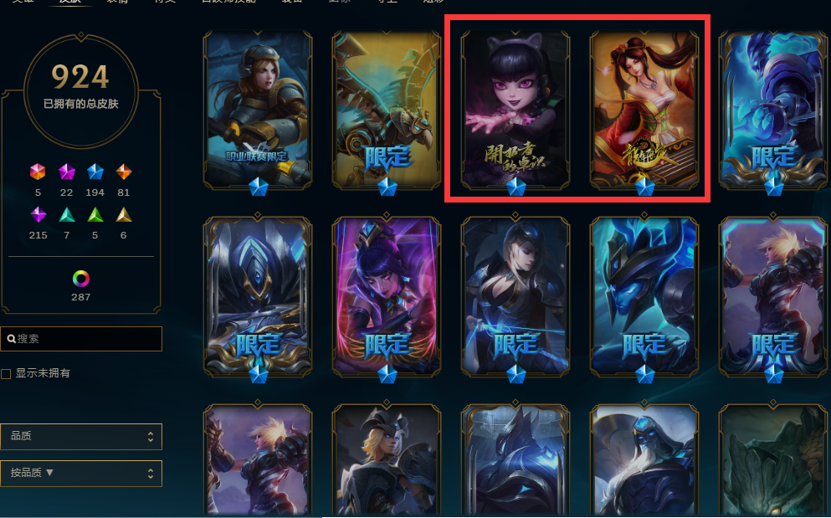Click the teal triangle gem above 7
Image resolution: width=831 pixels, height=518 pixels.
[67, 215]
